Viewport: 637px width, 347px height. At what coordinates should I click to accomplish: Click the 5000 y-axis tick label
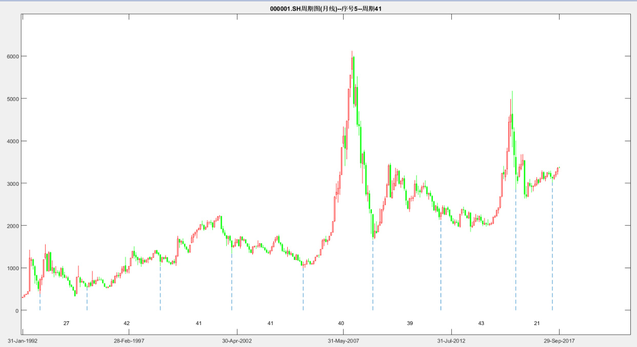click(13, 99)
